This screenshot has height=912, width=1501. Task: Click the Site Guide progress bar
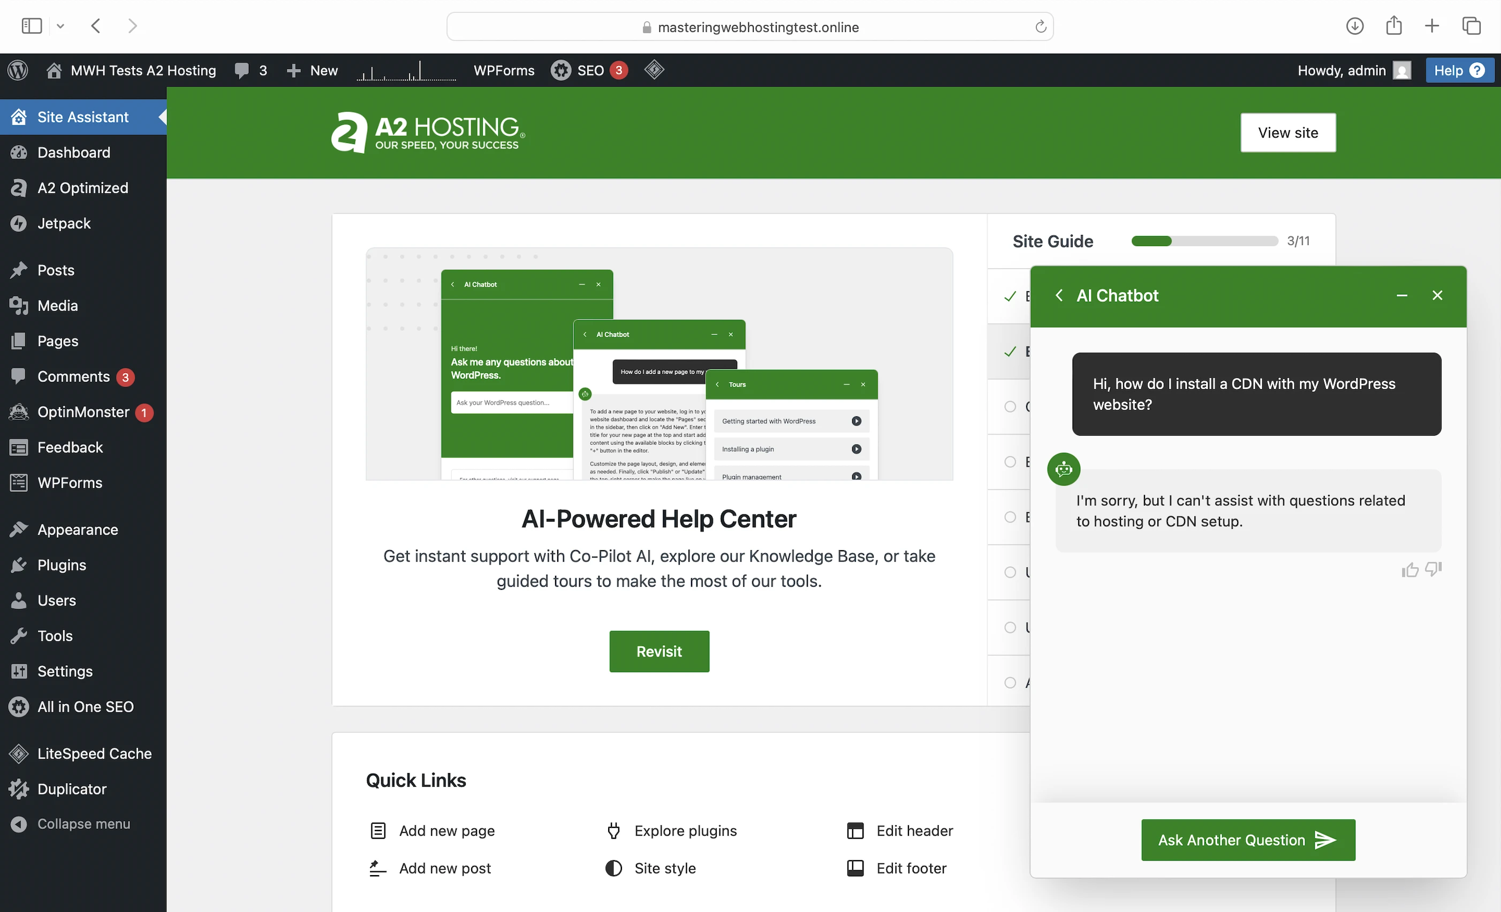click(x=1204, y=241)
